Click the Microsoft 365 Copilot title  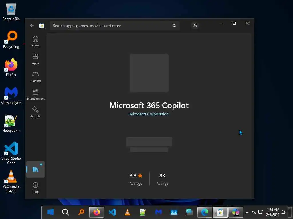pyautogui.click(x=149, y=106)
